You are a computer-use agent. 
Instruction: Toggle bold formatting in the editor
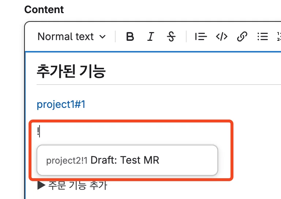(130, 37)
